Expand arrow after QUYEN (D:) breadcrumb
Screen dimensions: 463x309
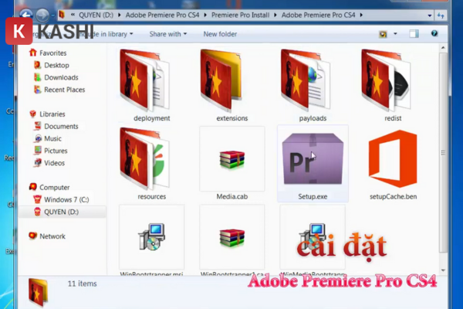click(120, 15)
